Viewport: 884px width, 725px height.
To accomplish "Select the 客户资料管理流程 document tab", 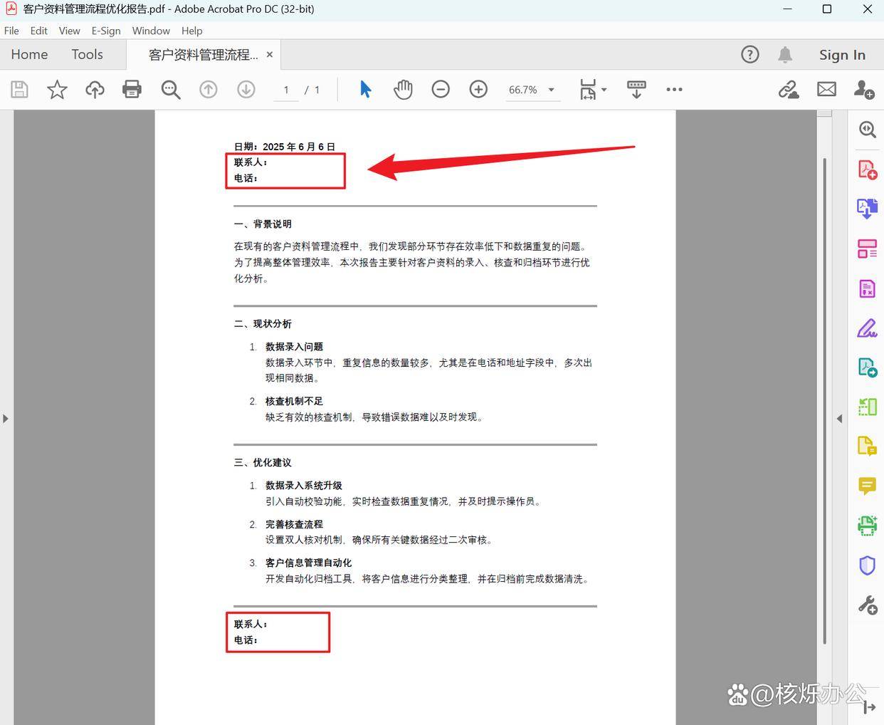I will coord(203,55).
